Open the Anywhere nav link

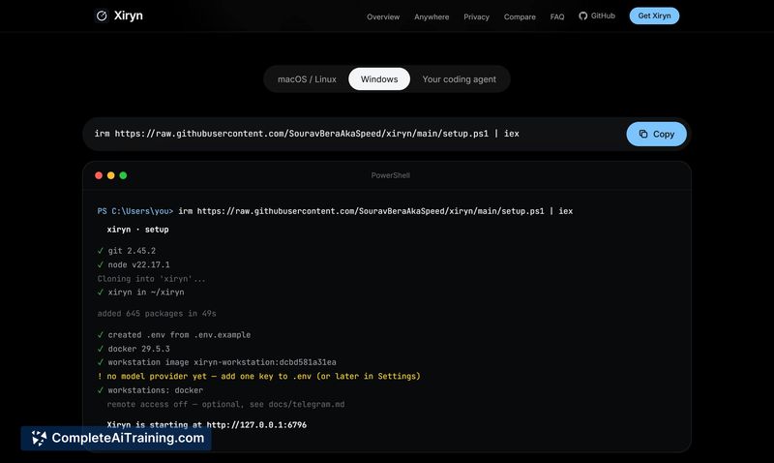point(432,16)
